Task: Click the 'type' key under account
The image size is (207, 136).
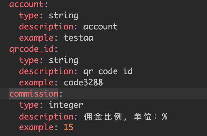Action: [29, 16]
